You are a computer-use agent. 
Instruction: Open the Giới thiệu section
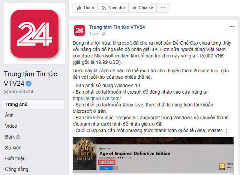[15, 159]
